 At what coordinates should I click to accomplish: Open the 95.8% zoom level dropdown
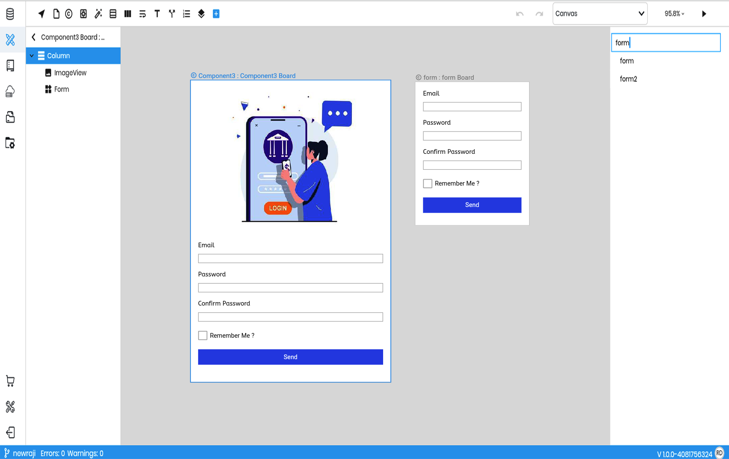(x=674, y=14)
